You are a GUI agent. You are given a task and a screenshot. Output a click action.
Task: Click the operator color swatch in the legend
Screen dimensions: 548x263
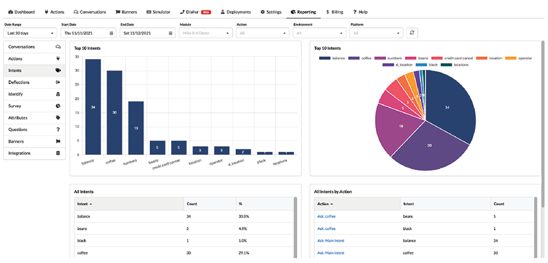[511, 58]
